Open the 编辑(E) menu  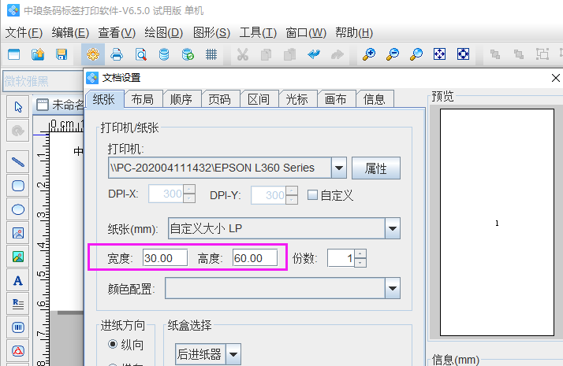click(x=70, y=33)
